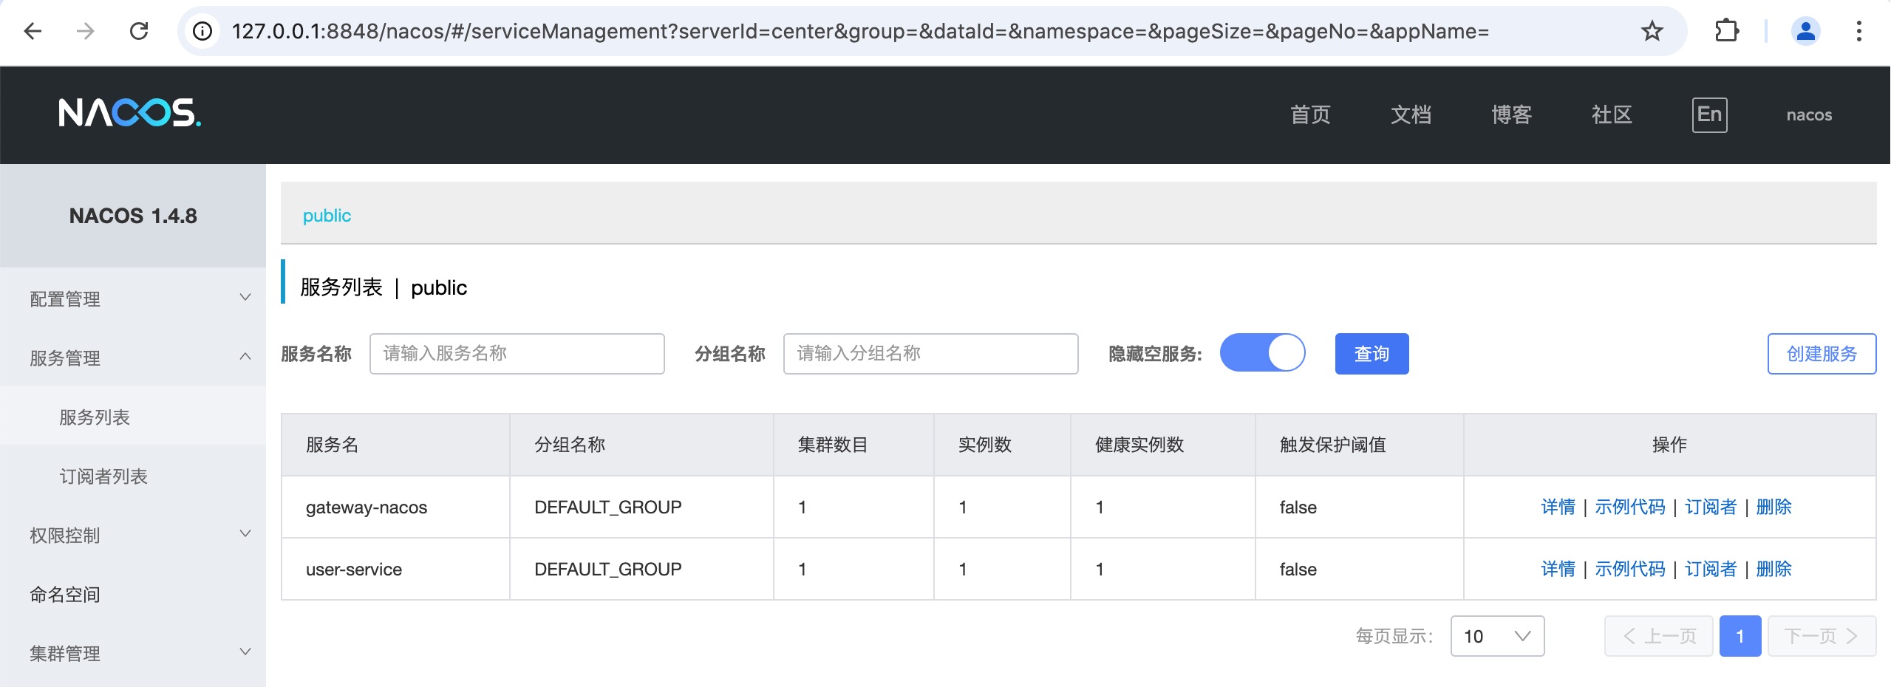Bookmark this page with the star icon

point(1652,31)
